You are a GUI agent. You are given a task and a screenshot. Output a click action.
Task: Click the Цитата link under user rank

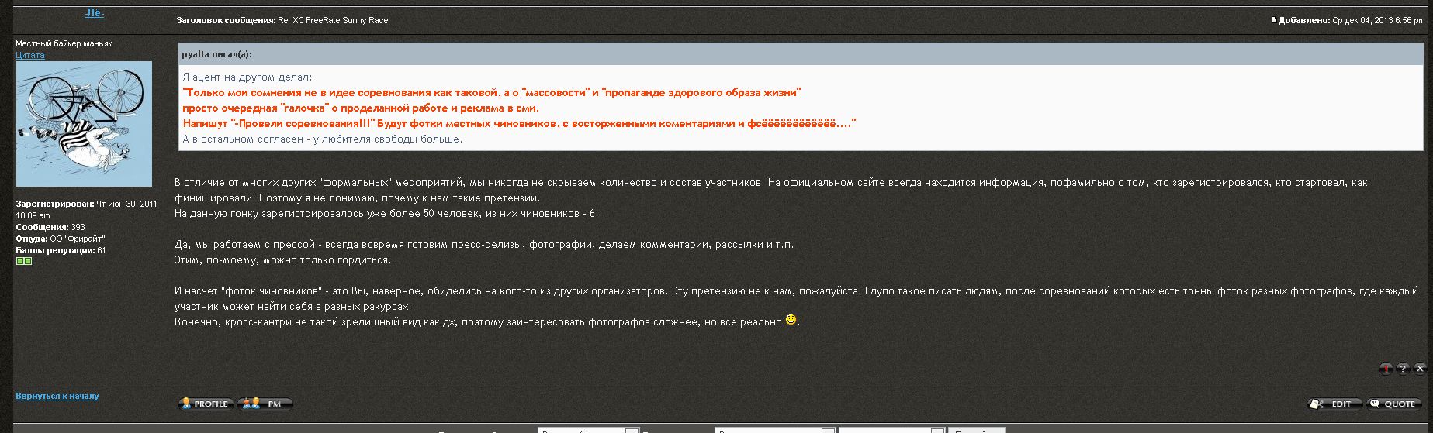30,55
